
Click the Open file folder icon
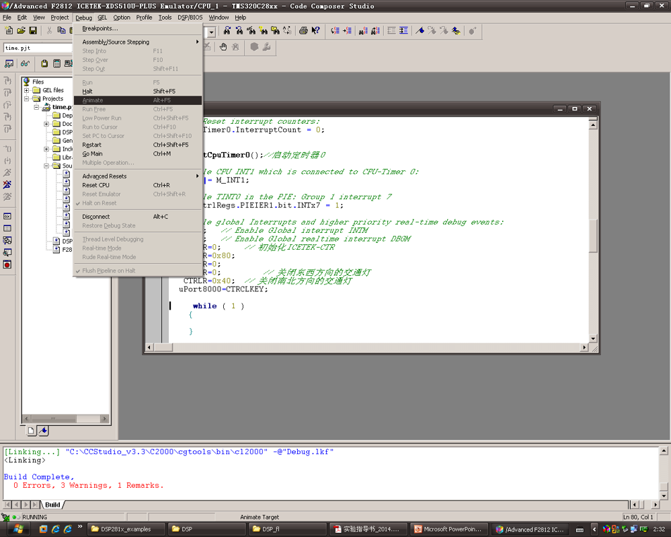coord(21,30)
